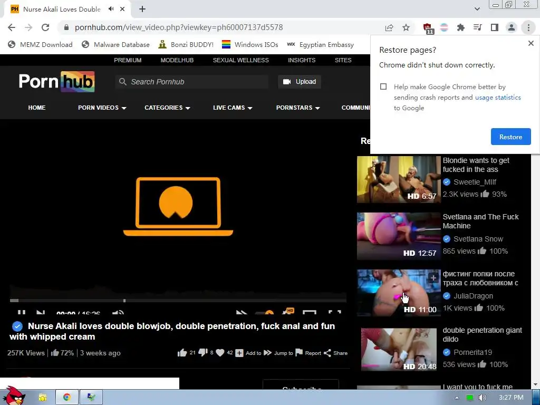The width and height of the screenshot is (540, 405).
Task: Open the Angry Birds Start button
Action: tap(14, 396)
